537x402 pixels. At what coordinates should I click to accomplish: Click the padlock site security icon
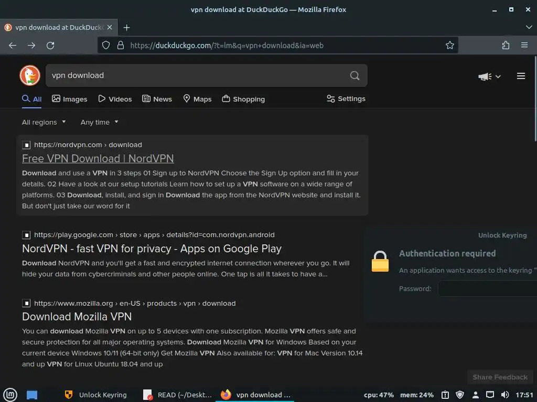[x=121, y=45]
